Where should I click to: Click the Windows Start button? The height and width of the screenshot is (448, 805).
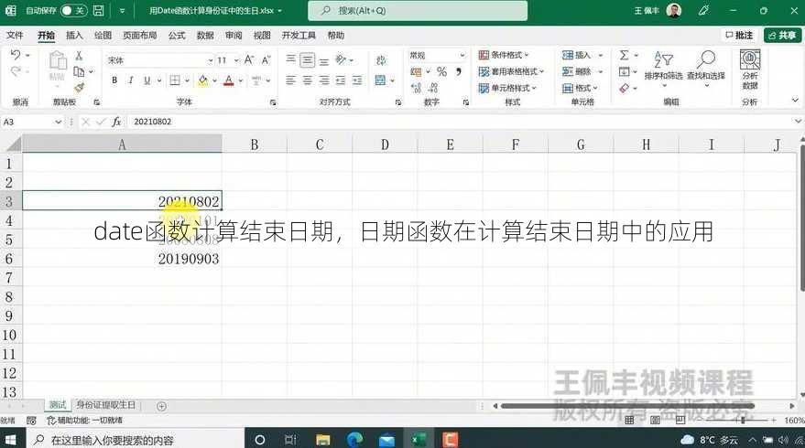point(11,440)
